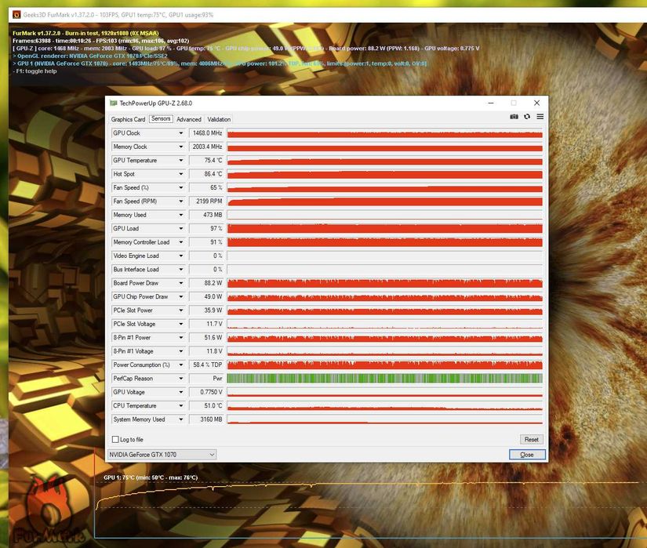Image resolution: width=647 pixels, height=548 pixels.
Task: Minimize the GPU-Z window
Action: click(x=491, y=103)
